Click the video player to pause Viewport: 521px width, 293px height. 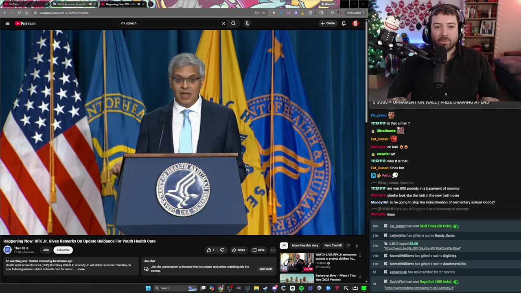(x=183, y=132)
